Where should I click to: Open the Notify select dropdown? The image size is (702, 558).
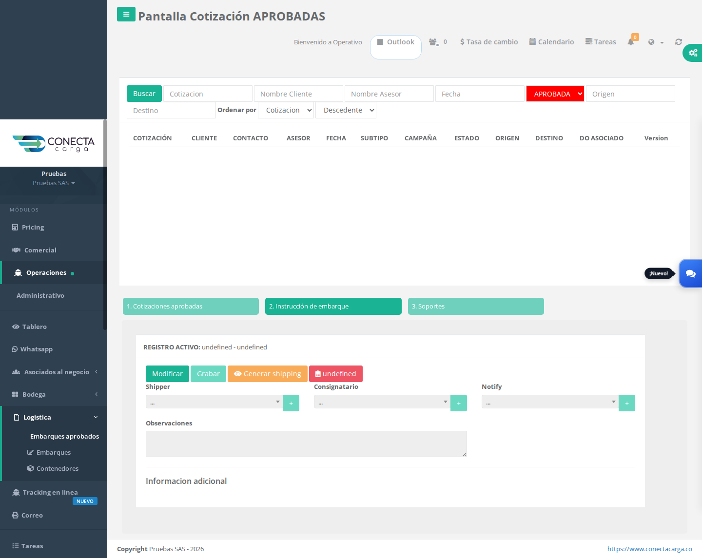550,402
